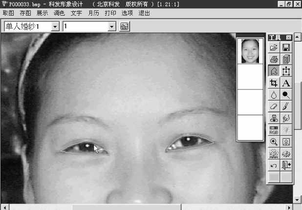Exit using the door icon
Image resolution: width=302 pixels, height=210 pixels.
point(286,166)
